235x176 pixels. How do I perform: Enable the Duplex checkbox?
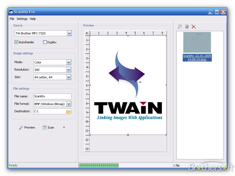click(45, 42)
